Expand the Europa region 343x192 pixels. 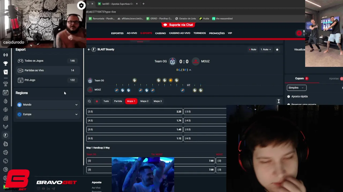(48, 114)
